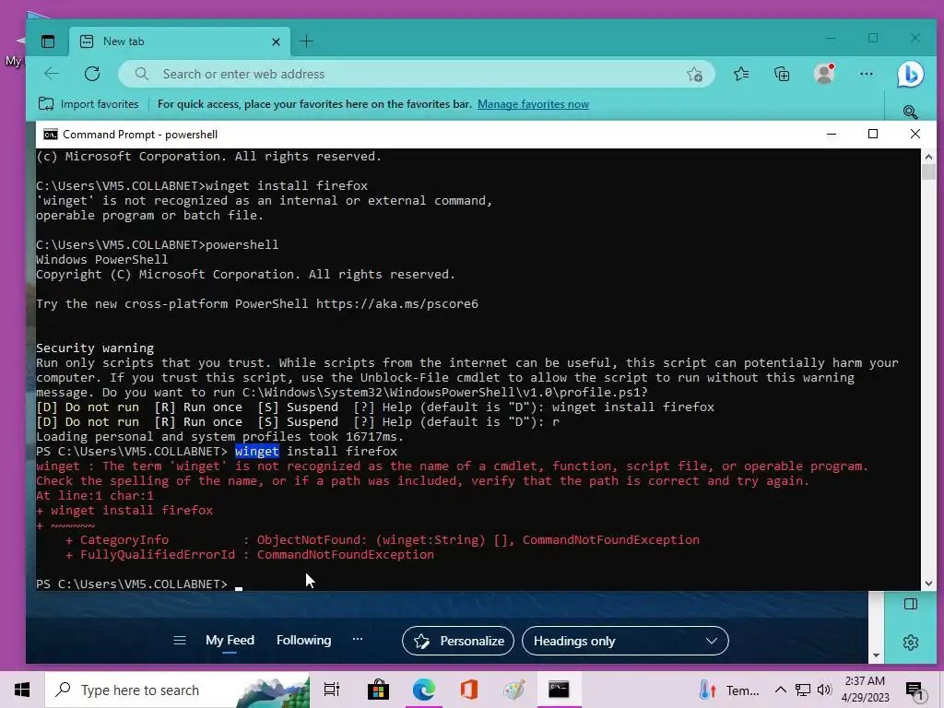Open the Windows Start menu
This screenshot has height=708, width=944.
(x=22, y=690)
